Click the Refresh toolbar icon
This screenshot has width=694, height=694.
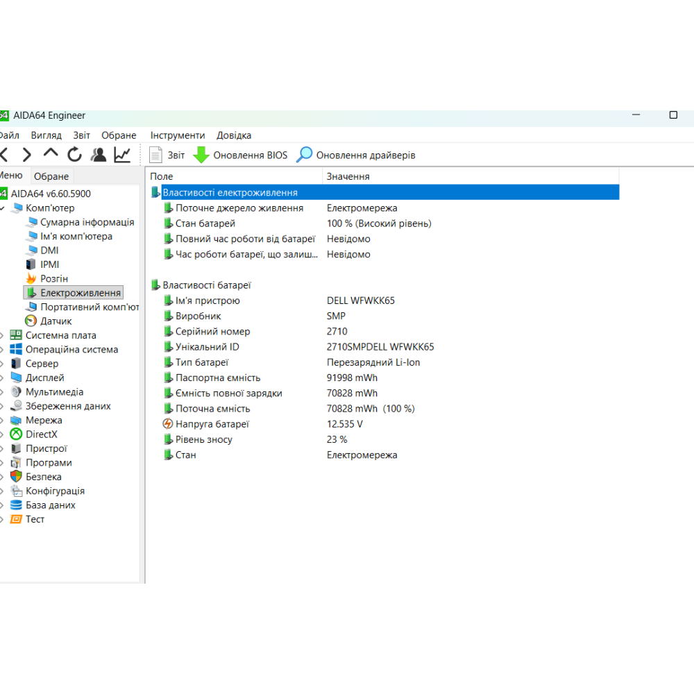coord(74,155)
